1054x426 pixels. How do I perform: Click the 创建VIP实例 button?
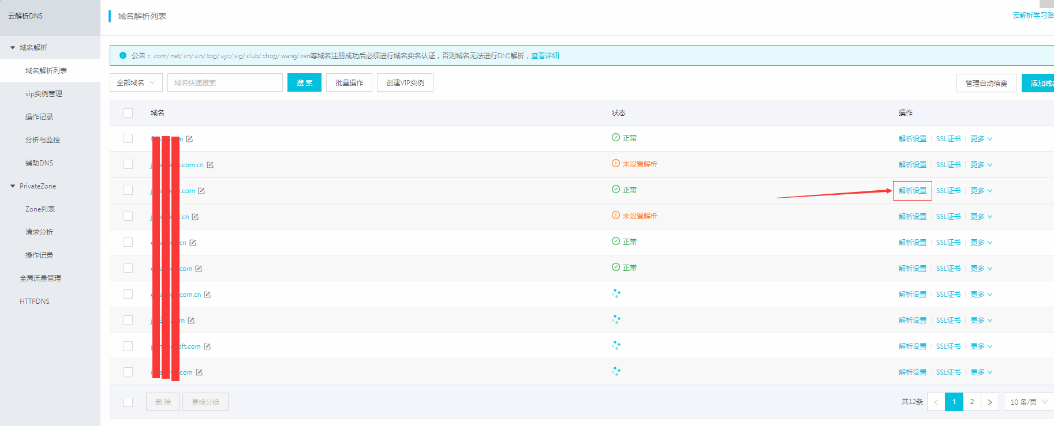(405, 82)
